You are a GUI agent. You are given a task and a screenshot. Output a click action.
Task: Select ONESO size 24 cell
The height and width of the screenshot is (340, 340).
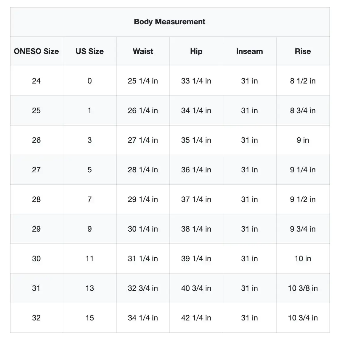[36, 81]
